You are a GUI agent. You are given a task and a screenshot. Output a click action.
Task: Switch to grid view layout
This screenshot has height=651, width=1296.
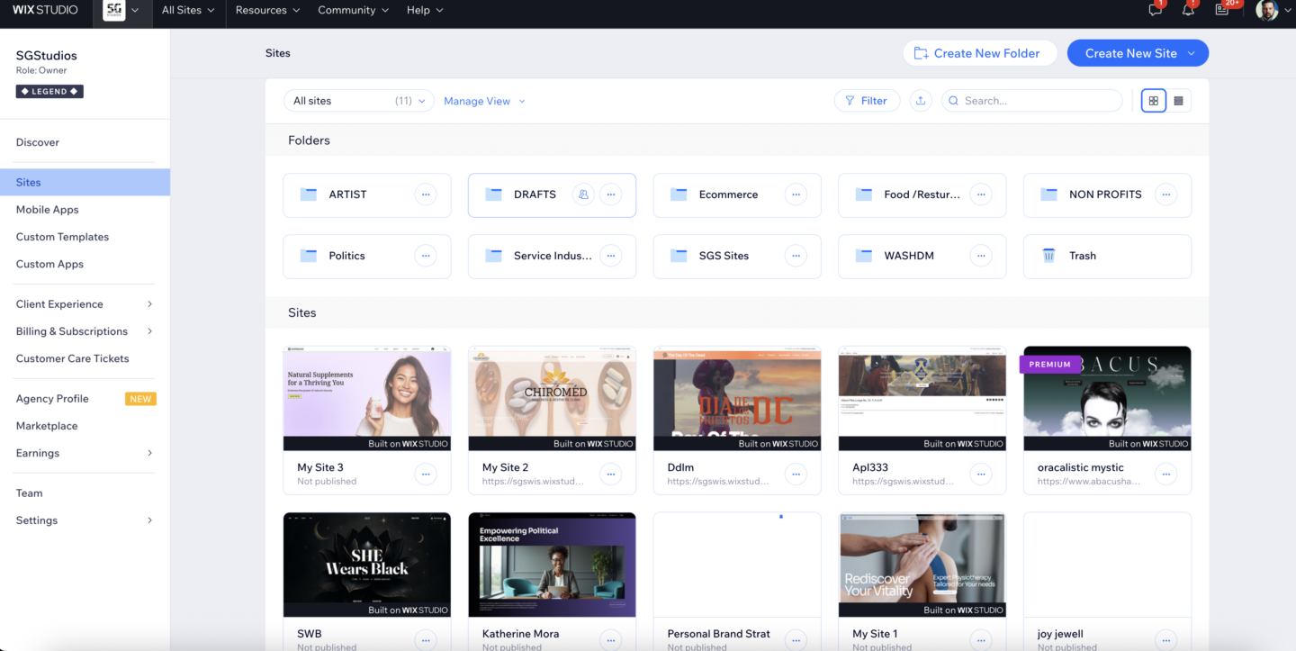(1153, 101)
